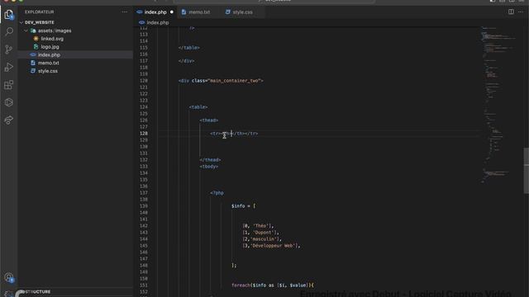Open the Explorer view in activity bar
The height and width of the screenshot is (297, 529).
9,15
